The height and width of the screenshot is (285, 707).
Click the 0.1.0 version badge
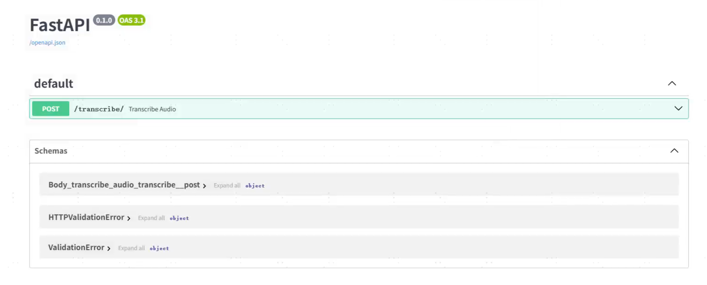pyautogui.click(x=104, y=20)
